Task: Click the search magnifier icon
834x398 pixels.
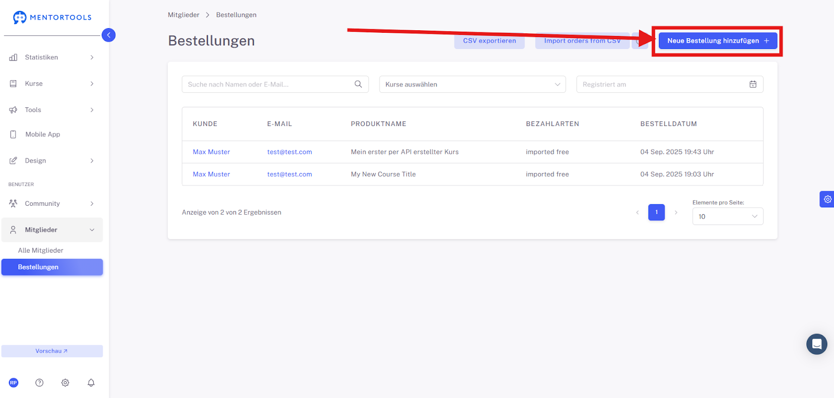Action: 358,84
